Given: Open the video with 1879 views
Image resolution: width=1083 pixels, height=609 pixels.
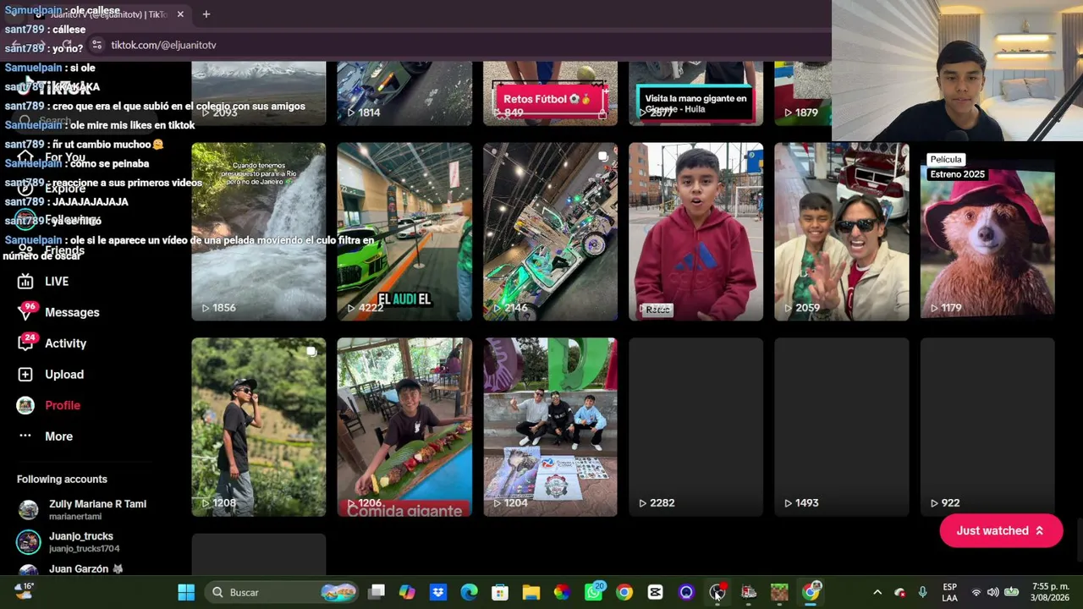Looking at the screenshot, I should click(803, 93).
